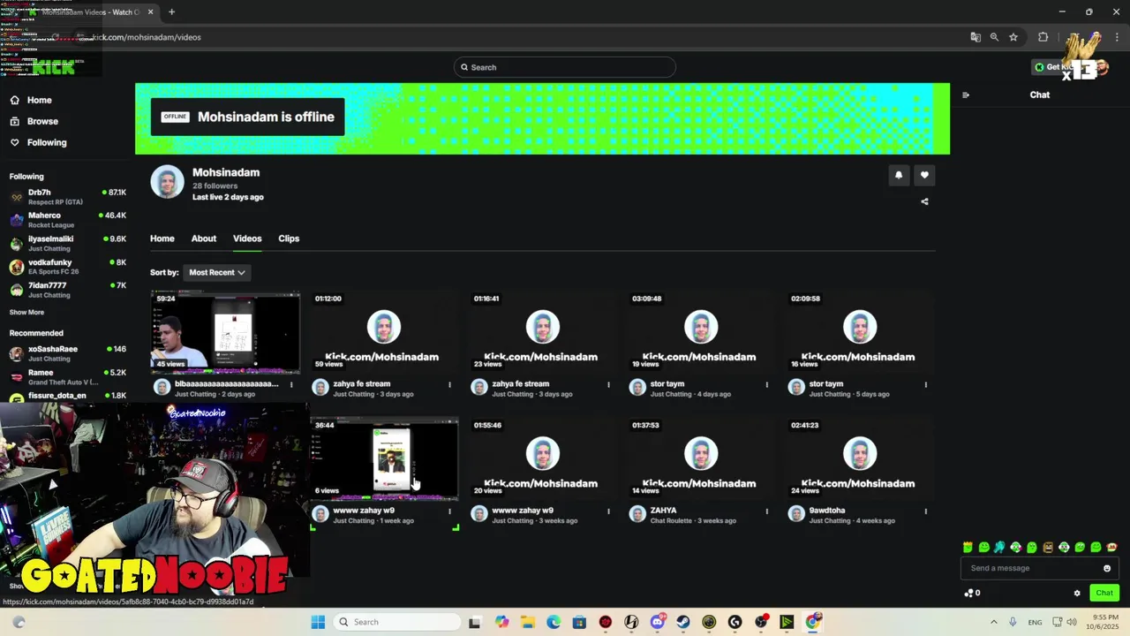
Task: Click the Kick search box
Action: point(565,67)
